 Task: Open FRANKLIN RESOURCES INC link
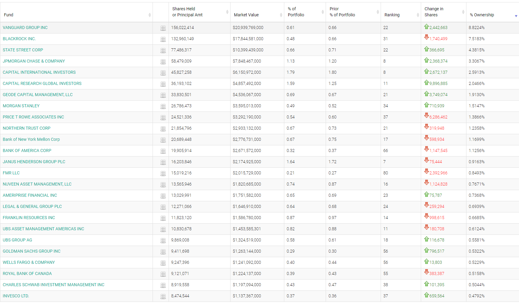[x=29, y=218]
